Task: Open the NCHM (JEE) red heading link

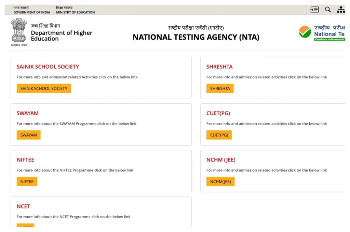Action: 221,160
